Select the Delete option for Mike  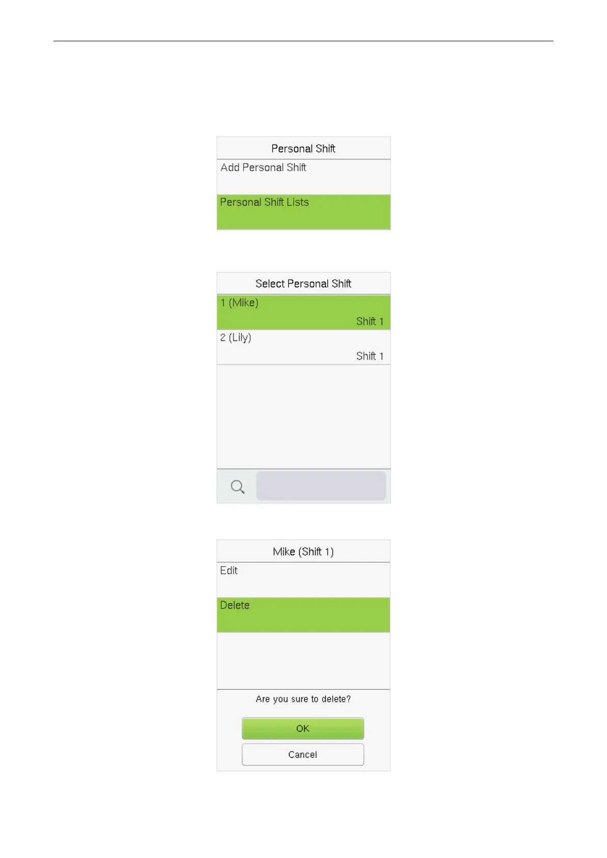pyautogui.click(x=303, y=615)
